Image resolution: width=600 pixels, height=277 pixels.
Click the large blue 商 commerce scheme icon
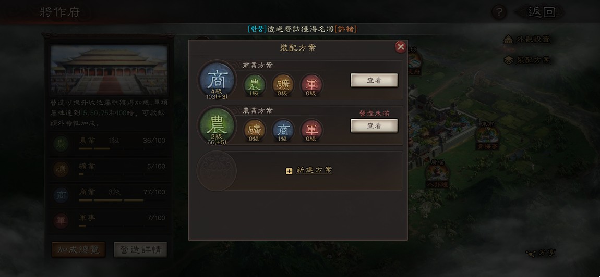[217, 81]
